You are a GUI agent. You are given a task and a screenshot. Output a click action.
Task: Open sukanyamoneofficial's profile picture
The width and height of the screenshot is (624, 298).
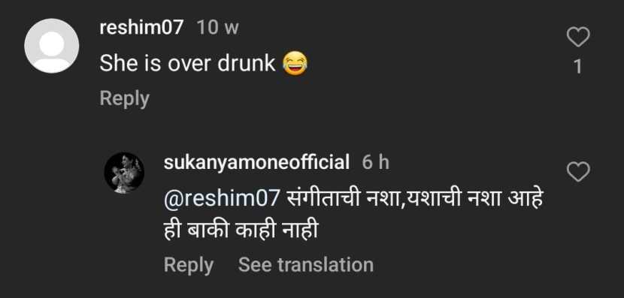pos(124,173)
